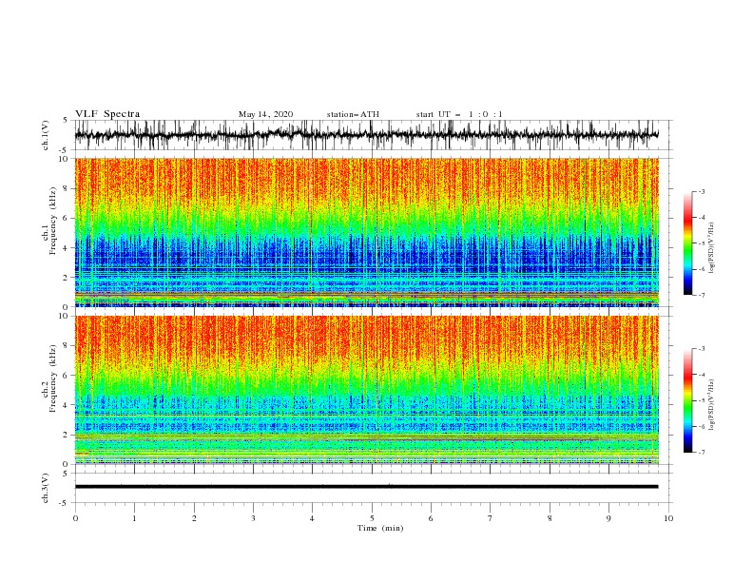Click the "station=ATH" header label
Image resolution: width=753 pixels, height=582 pixels.
353,114
